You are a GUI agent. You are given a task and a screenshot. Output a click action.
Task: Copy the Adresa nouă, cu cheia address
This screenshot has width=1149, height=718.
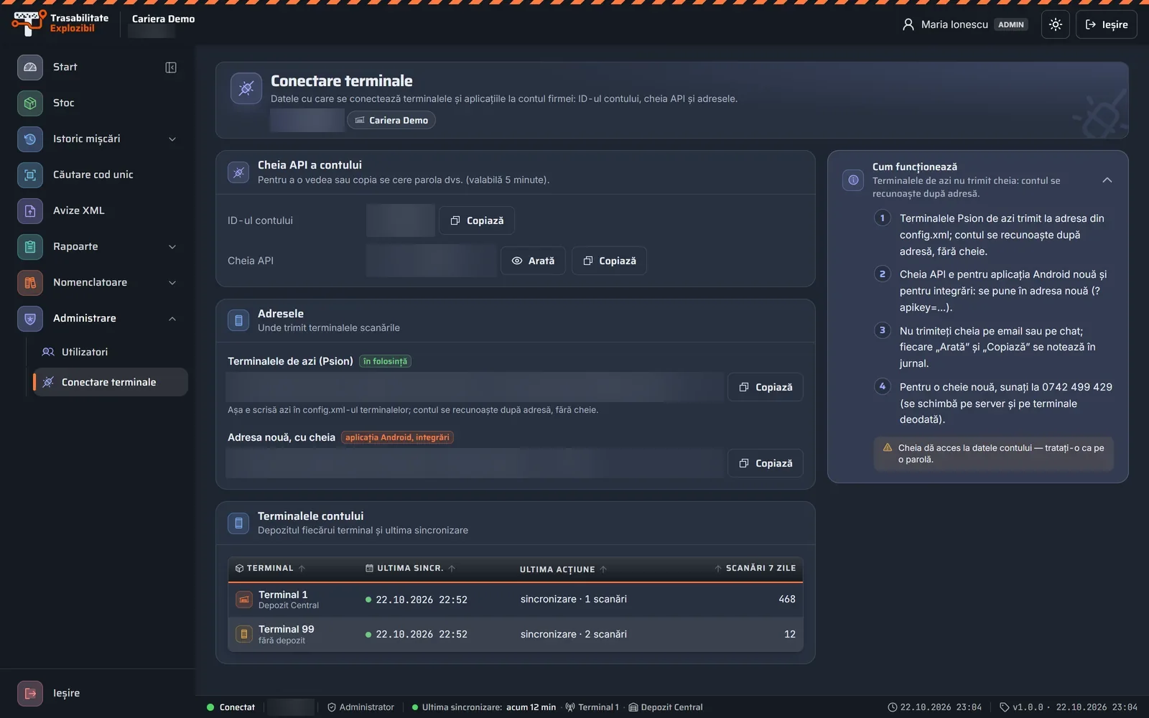pyautogui.click(x=766, y=463)
